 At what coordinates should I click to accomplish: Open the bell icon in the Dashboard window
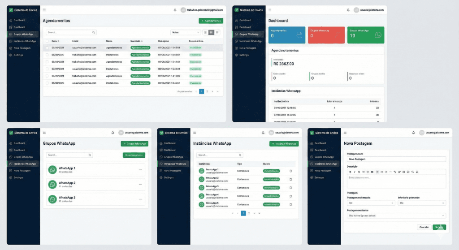point(348,10)
